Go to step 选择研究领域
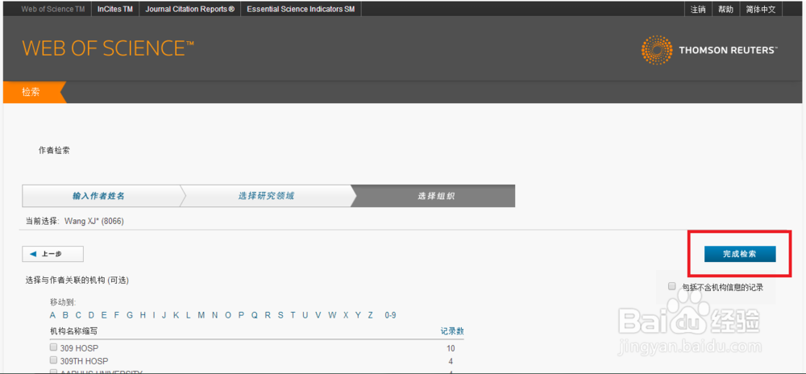This screenshot has height=374, width=806. 266,196
